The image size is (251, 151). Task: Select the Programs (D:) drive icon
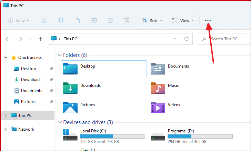(158, 137)
